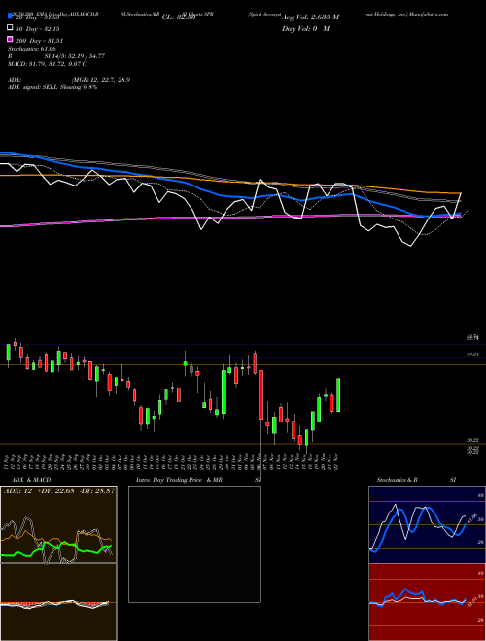The height and width of the screenshot is (641, 486).
Task: Click the '(MGR) 12, 22.7, 28.9' ADX values
Action: pyautogui.click(x=101, y=80)
